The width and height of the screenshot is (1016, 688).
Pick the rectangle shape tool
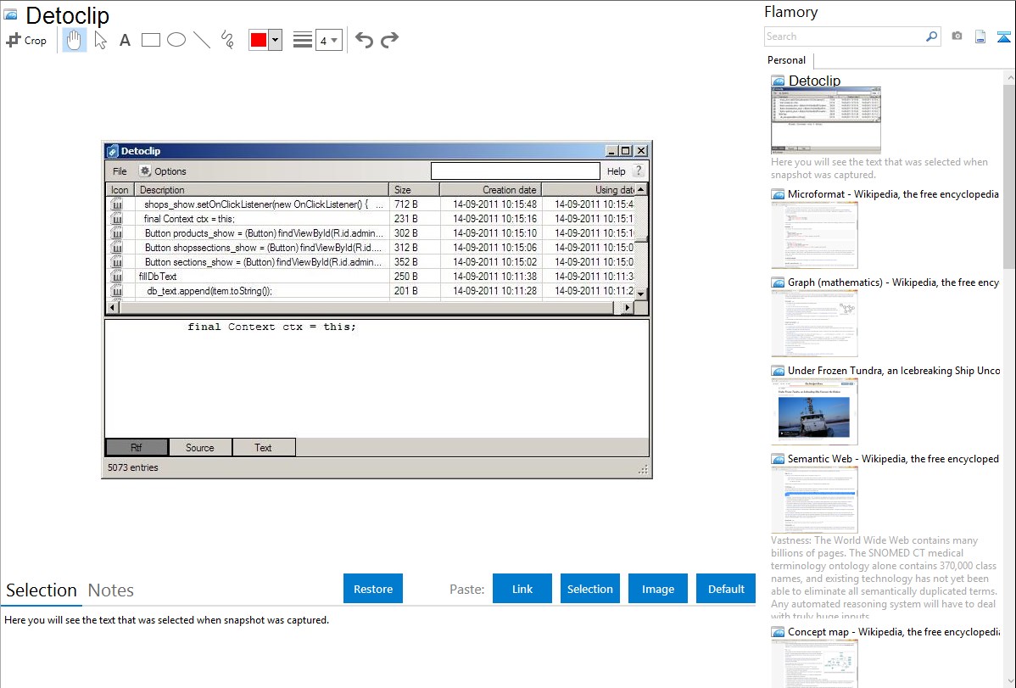click(151, 40)
